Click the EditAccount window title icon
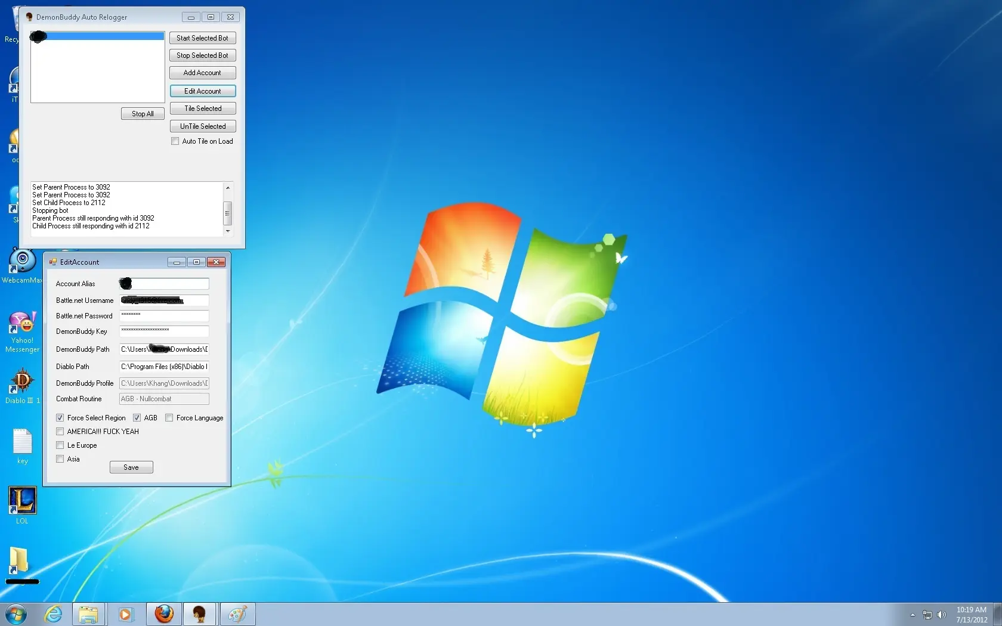Screen dimensions: 1002x626 click(52, 262)
